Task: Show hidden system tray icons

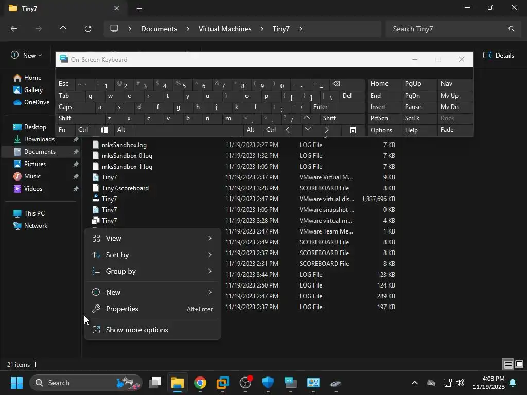Action: (x=415, y=383)
